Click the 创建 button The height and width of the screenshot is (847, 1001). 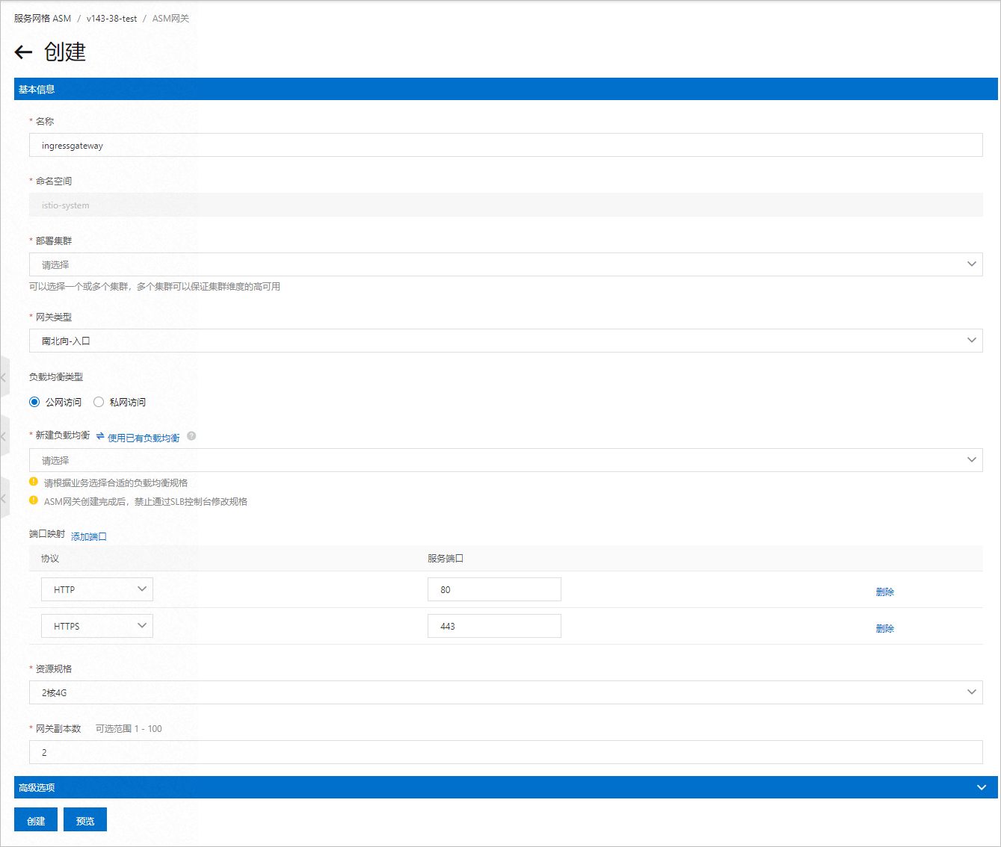[36, 819]
